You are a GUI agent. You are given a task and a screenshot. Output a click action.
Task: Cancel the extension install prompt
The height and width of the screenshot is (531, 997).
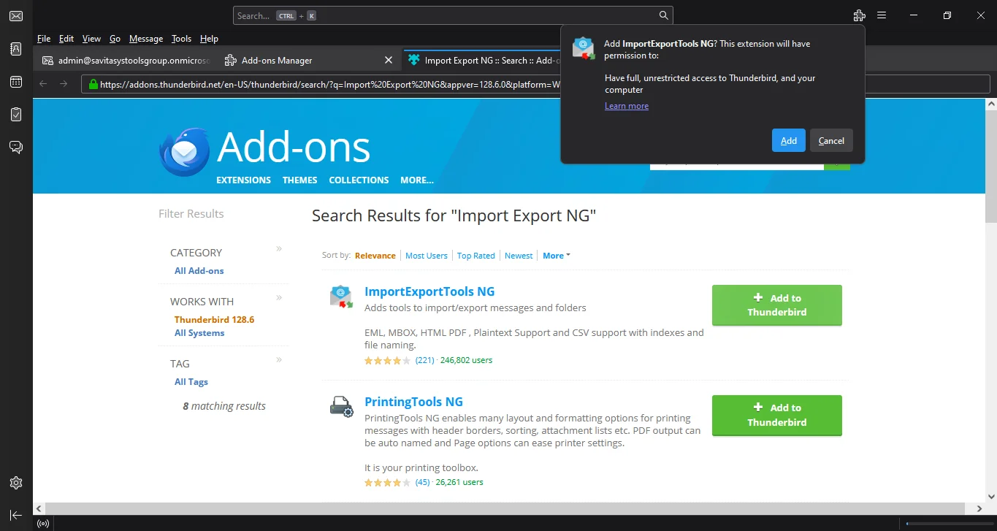tap(831, 140)
